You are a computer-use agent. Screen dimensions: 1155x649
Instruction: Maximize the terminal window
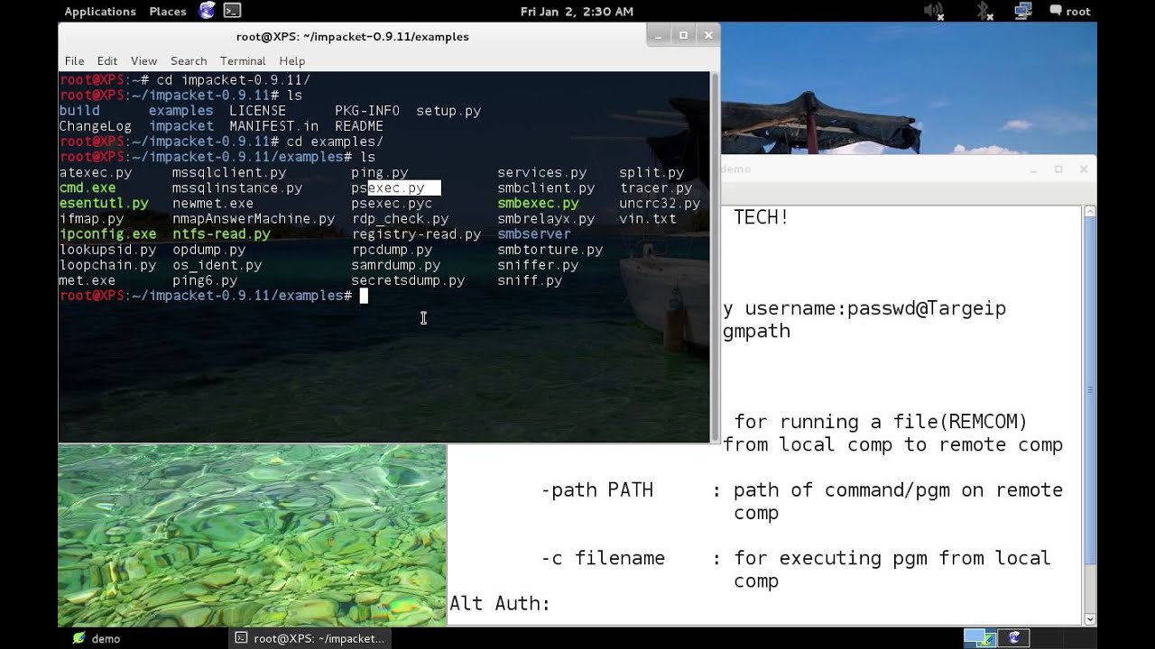point(683,35)
